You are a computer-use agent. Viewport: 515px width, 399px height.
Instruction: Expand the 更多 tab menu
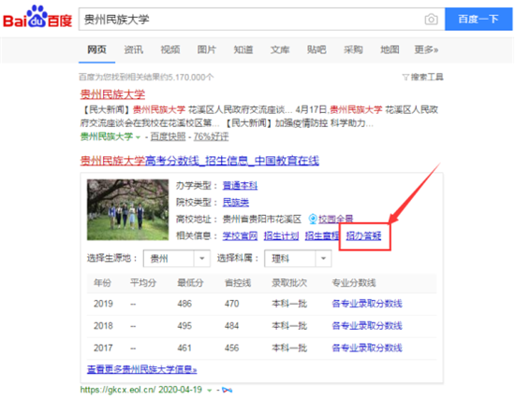click(426, 50)
